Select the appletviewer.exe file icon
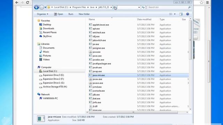Image resolution: width=223 pixels, height=125 pixels. [x=90, y=25]
